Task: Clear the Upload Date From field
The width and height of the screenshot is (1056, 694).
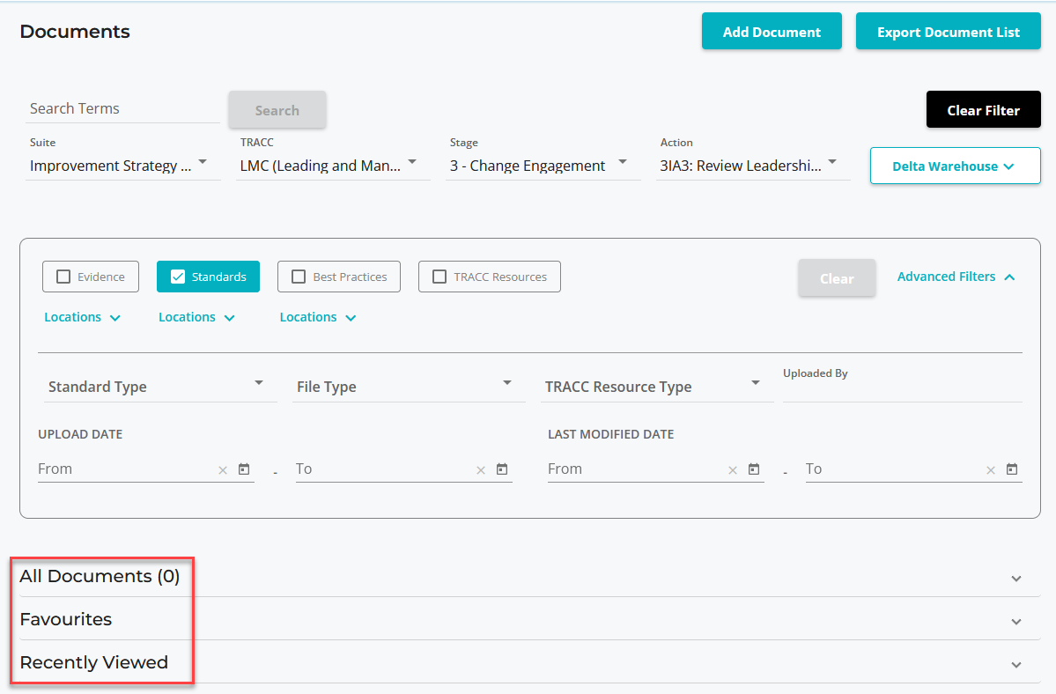Action: [x=223, y=470]
